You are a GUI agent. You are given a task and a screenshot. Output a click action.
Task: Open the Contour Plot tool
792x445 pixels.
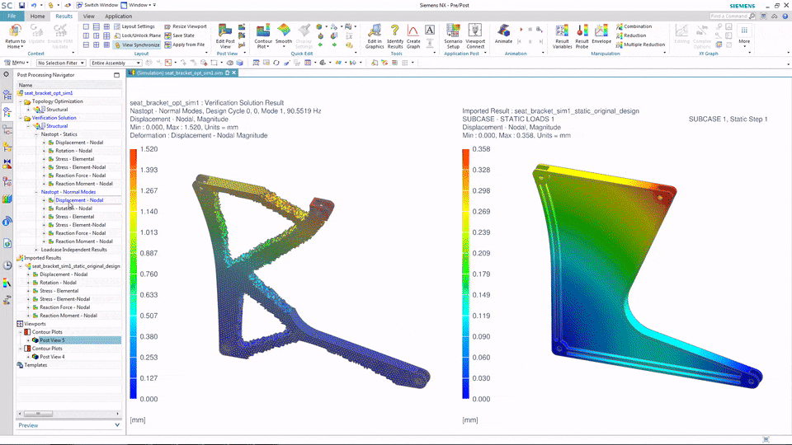click(x=263, y=36)
